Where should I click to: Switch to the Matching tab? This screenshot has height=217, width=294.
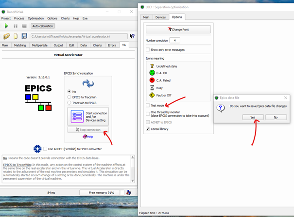coord(20,45)
